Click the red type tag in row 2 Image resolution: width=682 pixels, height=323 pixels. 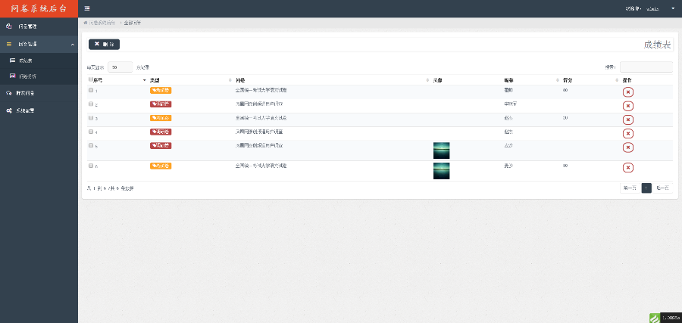pyautogui.click(x=161, y=104)
